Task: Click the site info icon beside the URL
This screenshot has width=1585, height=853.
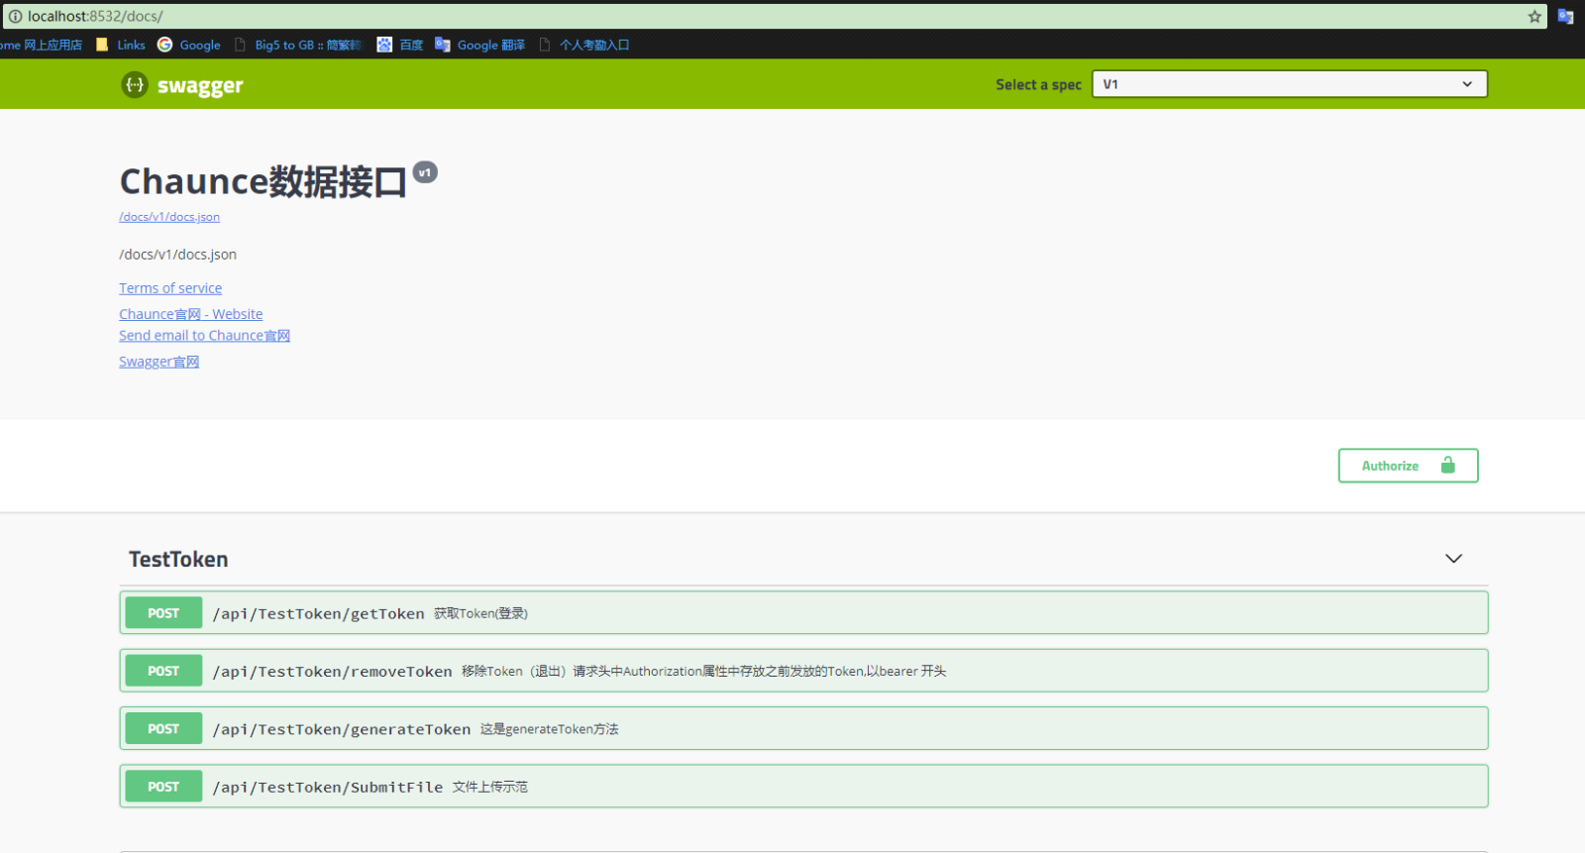Action: pyautogui.click(x=15, y=16)
